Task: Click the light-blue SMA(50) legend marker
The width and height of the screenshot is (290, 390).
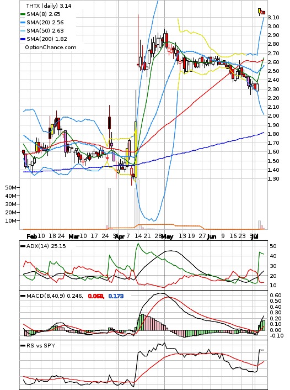Action: 23,31
